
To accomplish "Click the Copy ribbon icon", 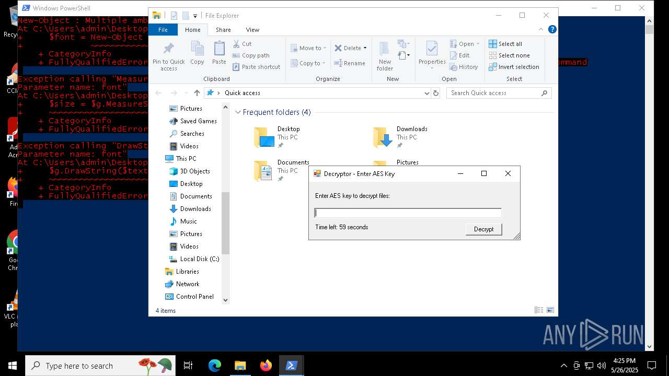I will pyautogui.click(x=197, y=53).
